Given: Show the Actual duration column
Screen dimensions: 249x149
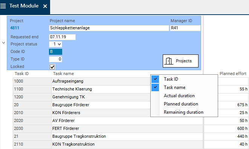Looking at the screenshot, I should pyautogui.click(x=179, y=96).
